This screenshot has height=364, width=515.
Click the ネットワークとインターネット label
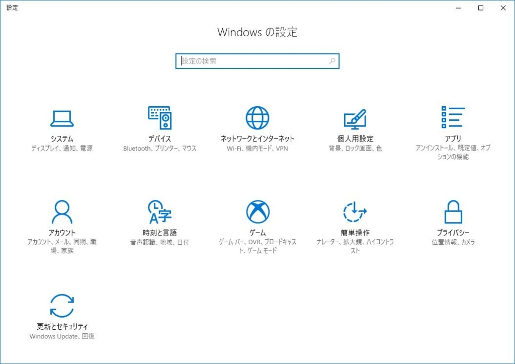click(257, 138)
